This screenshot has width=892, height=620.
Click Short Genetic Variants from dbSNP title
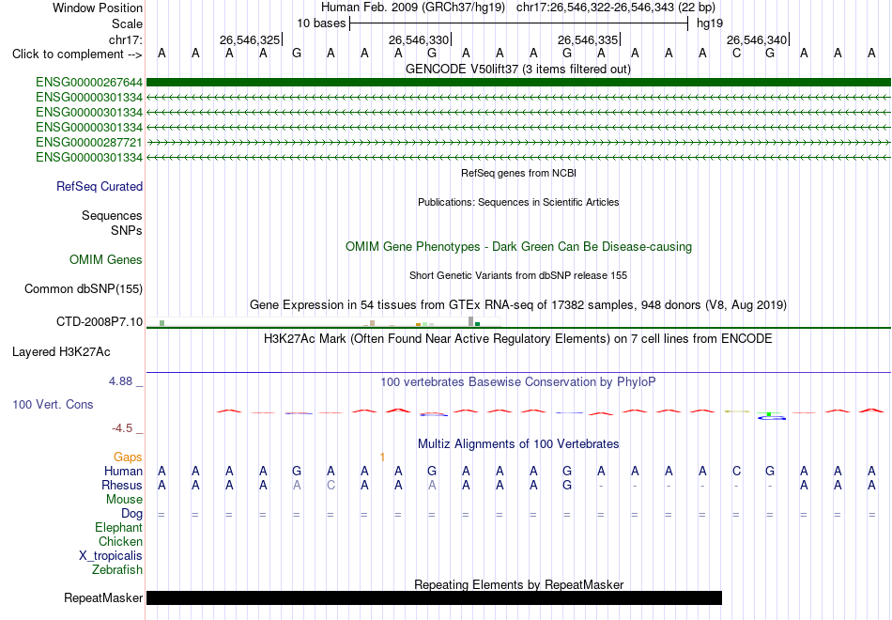tap(518, 275)
